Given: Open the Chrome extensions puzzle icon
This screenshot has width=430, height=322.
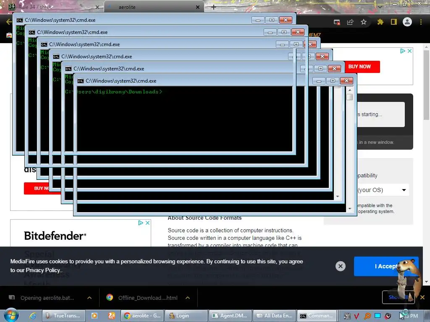Looking at the screenshot, I should (380, 22).
